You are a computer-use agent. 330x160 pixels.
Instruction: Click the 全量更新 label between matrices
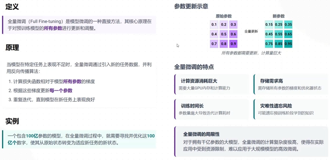[251, 31]
